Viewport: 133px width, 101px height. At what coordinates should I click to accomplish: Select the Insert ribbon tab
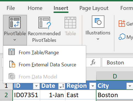[x=61, y=8]
